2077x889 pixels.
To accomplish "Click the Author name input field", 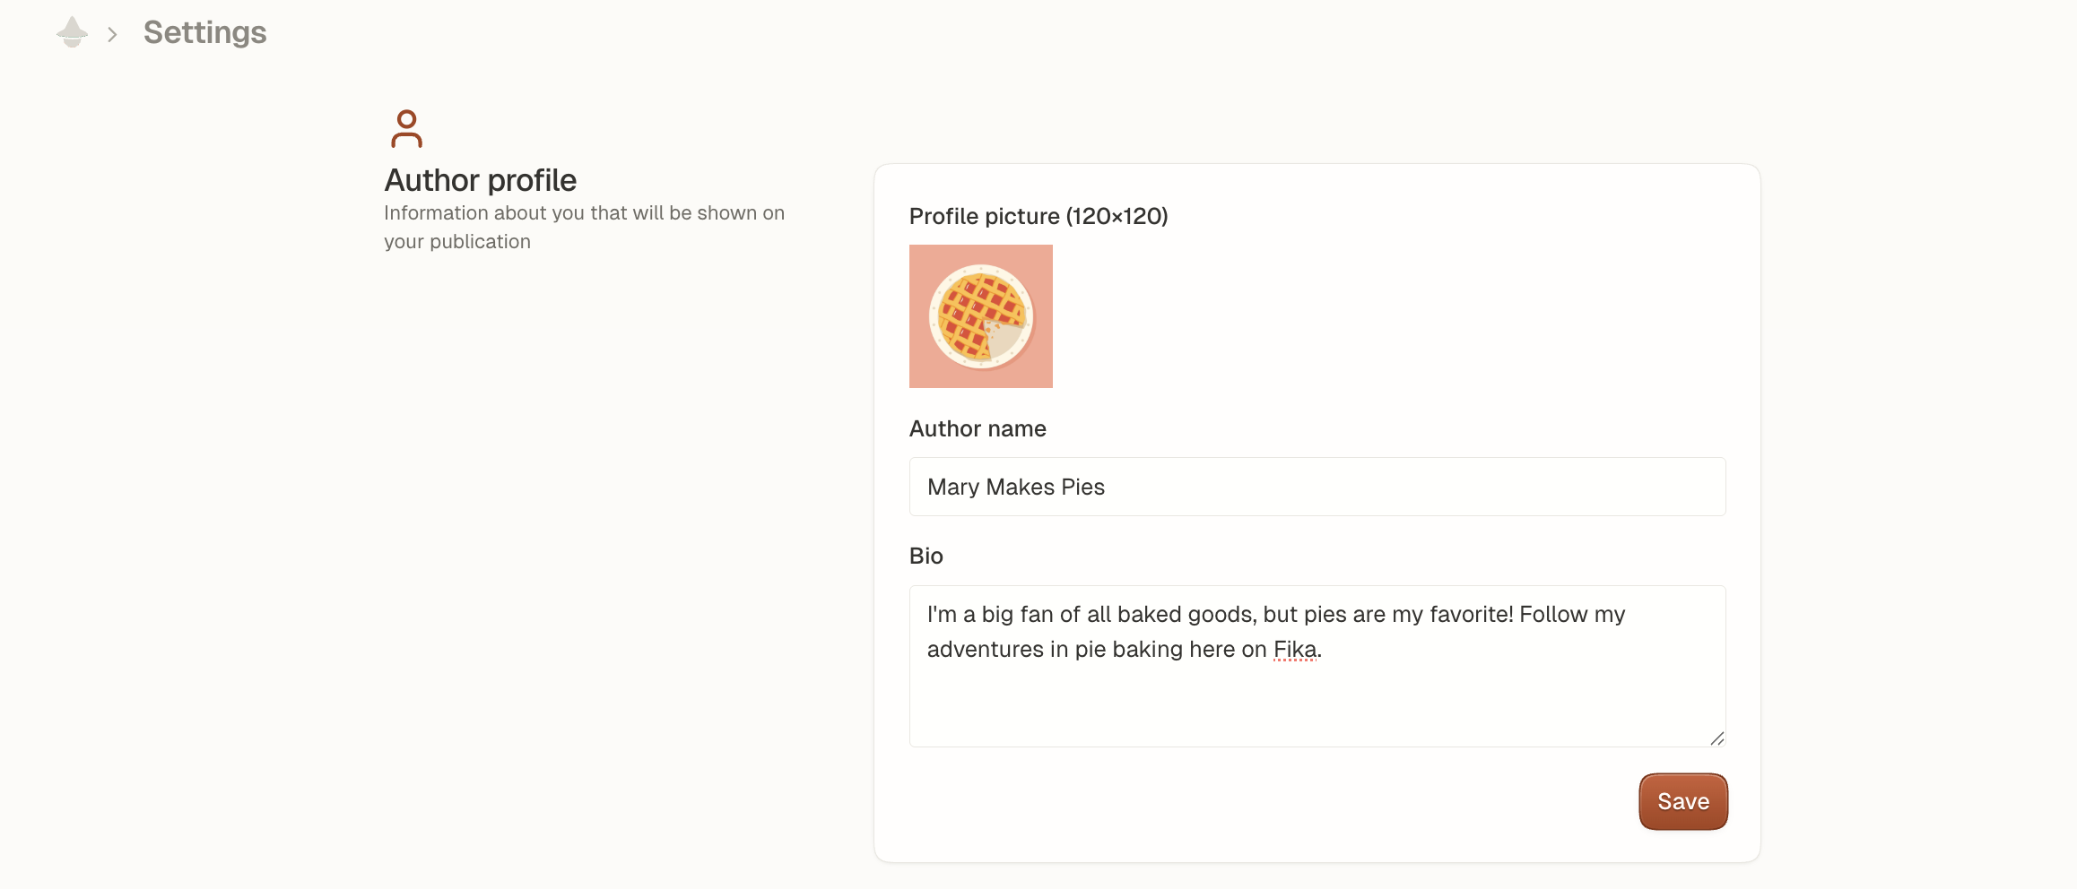I will (1316, 487).
